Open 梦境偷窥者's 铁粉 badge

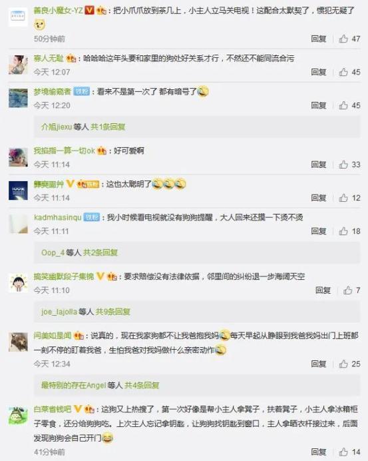81,91
